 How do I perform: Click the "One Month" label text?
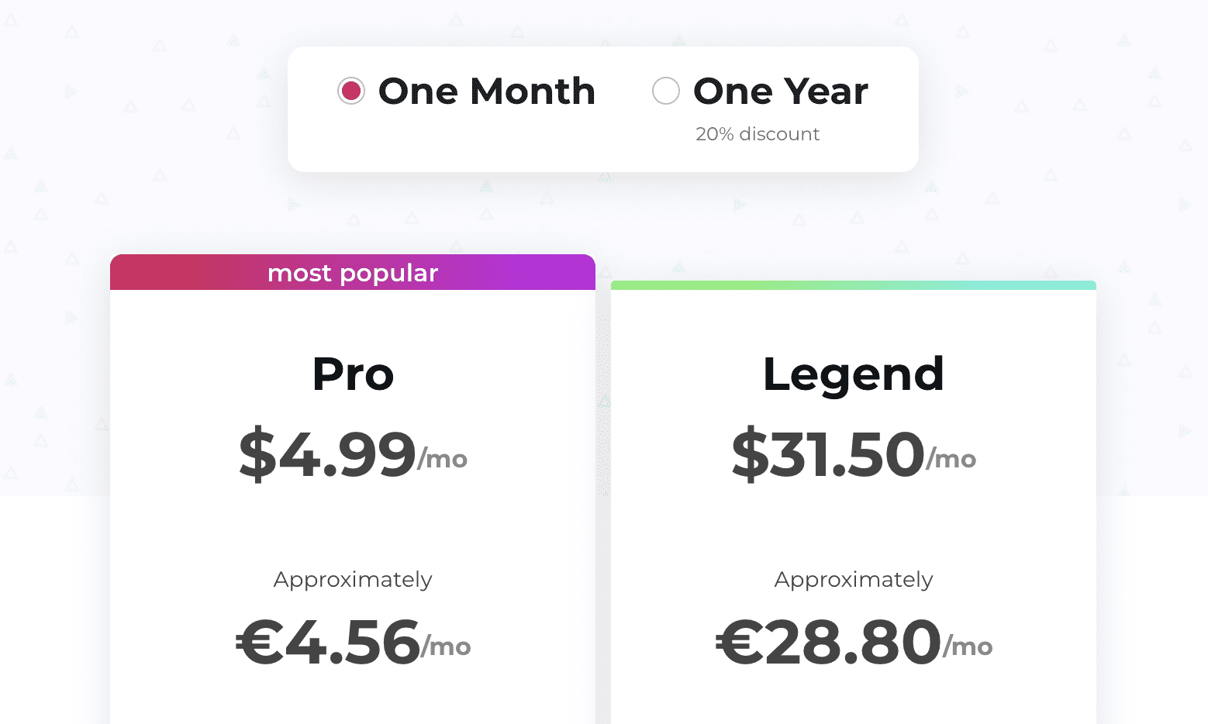pos(486,91)
